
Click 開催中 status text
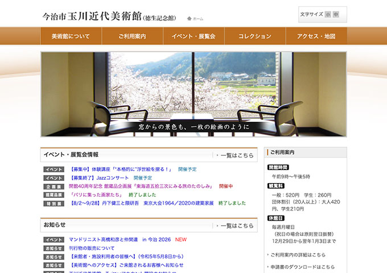226,186
